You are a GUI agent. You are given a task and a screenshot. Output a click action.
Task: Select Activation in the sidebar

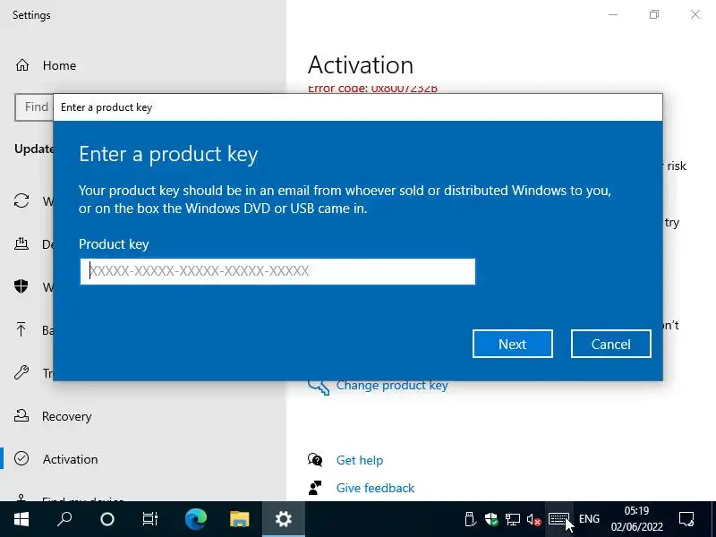click(71, 459)
